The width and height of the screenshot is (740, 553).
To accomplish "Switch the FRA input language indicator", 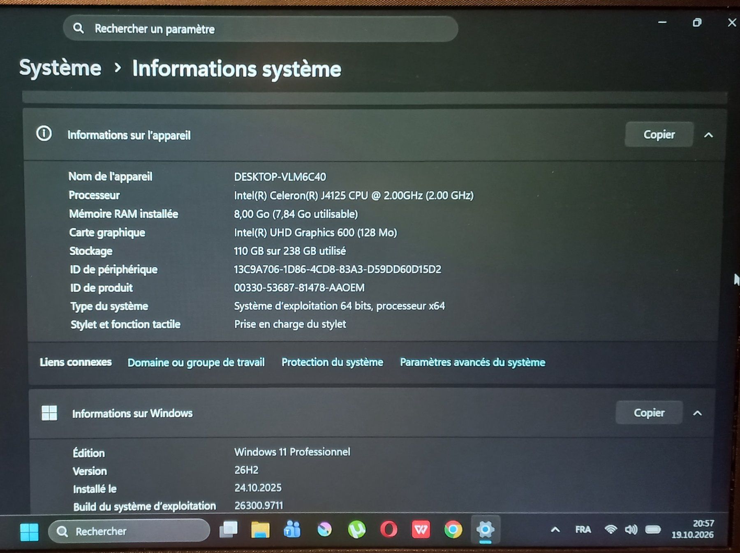I will click(583, 530).
